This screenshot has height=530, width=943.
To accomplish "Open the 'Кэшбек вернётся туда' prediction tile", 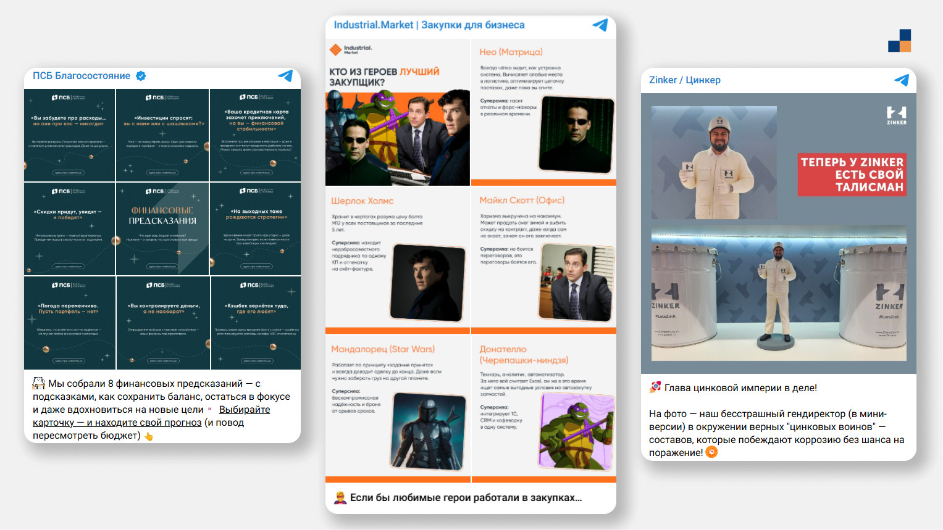I will 256,323.
